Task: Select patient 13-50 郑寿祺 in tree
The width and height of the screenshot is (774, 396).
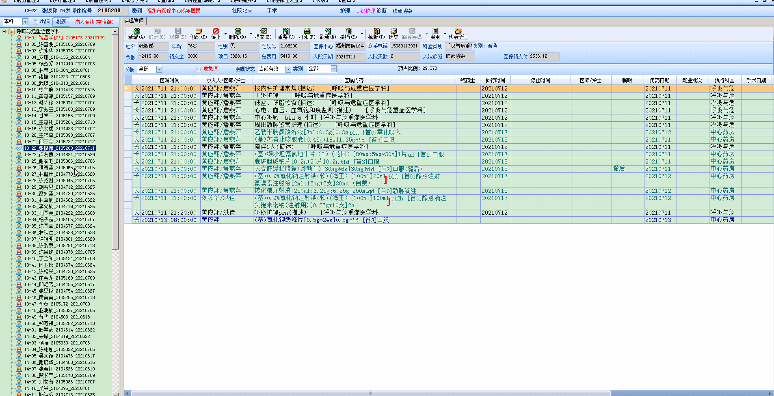Action: [59, 323]
